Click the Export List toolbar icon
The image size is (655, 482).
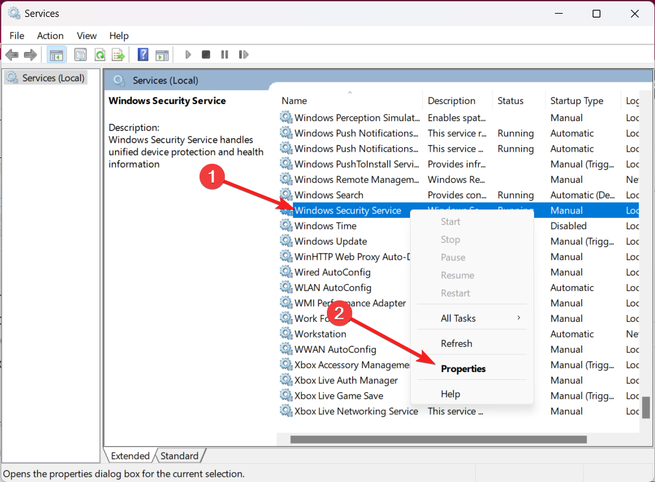(118, 55)
